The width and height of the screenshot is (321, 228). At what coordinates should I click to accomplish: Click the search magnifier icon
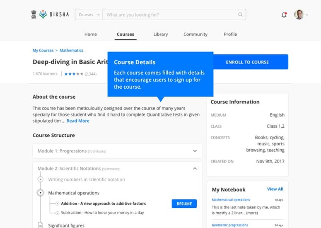240,15
